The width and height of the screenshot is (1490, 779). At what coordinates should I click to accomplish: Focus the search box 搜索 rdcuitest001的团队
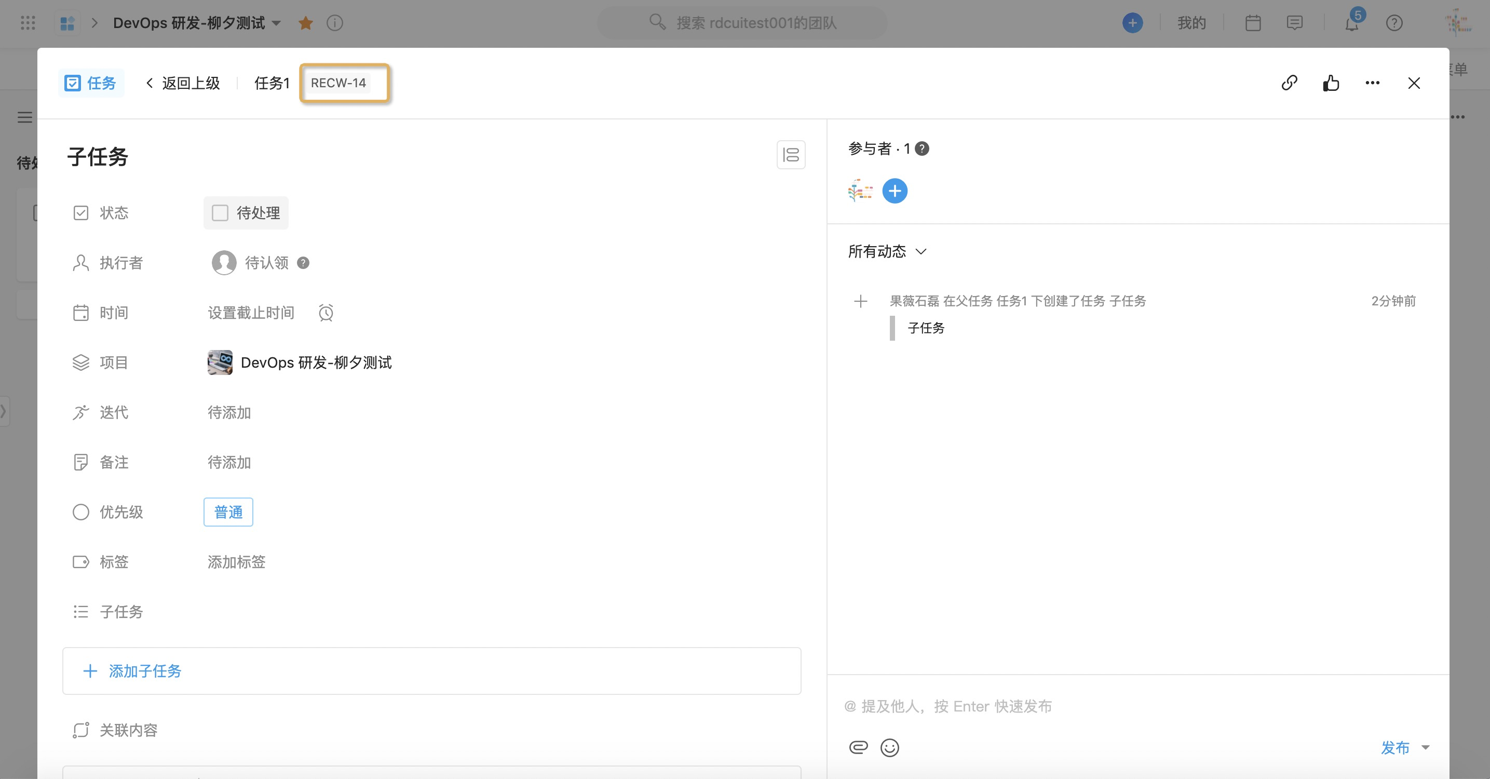pyautogui.click(x=742, y=23)
